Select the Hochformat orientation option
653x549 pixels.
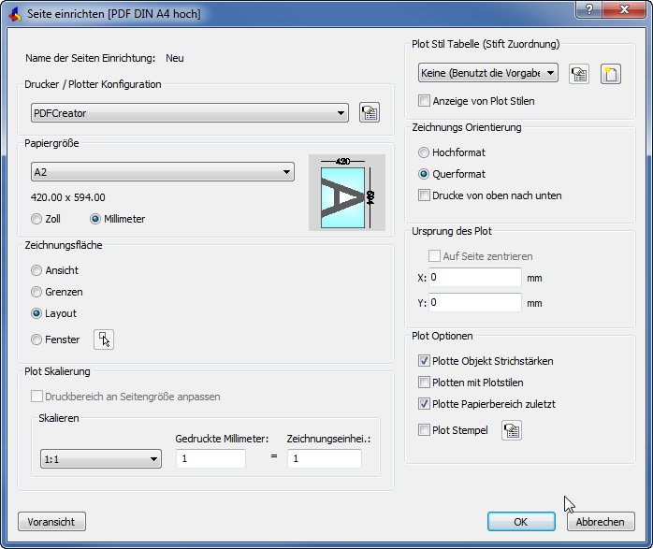coord(425,152)
